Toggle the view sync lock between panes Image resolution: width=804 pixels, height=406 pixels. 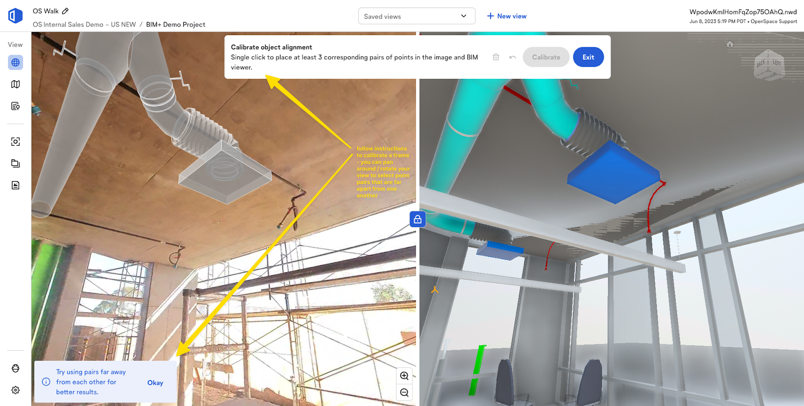[418, 219]
